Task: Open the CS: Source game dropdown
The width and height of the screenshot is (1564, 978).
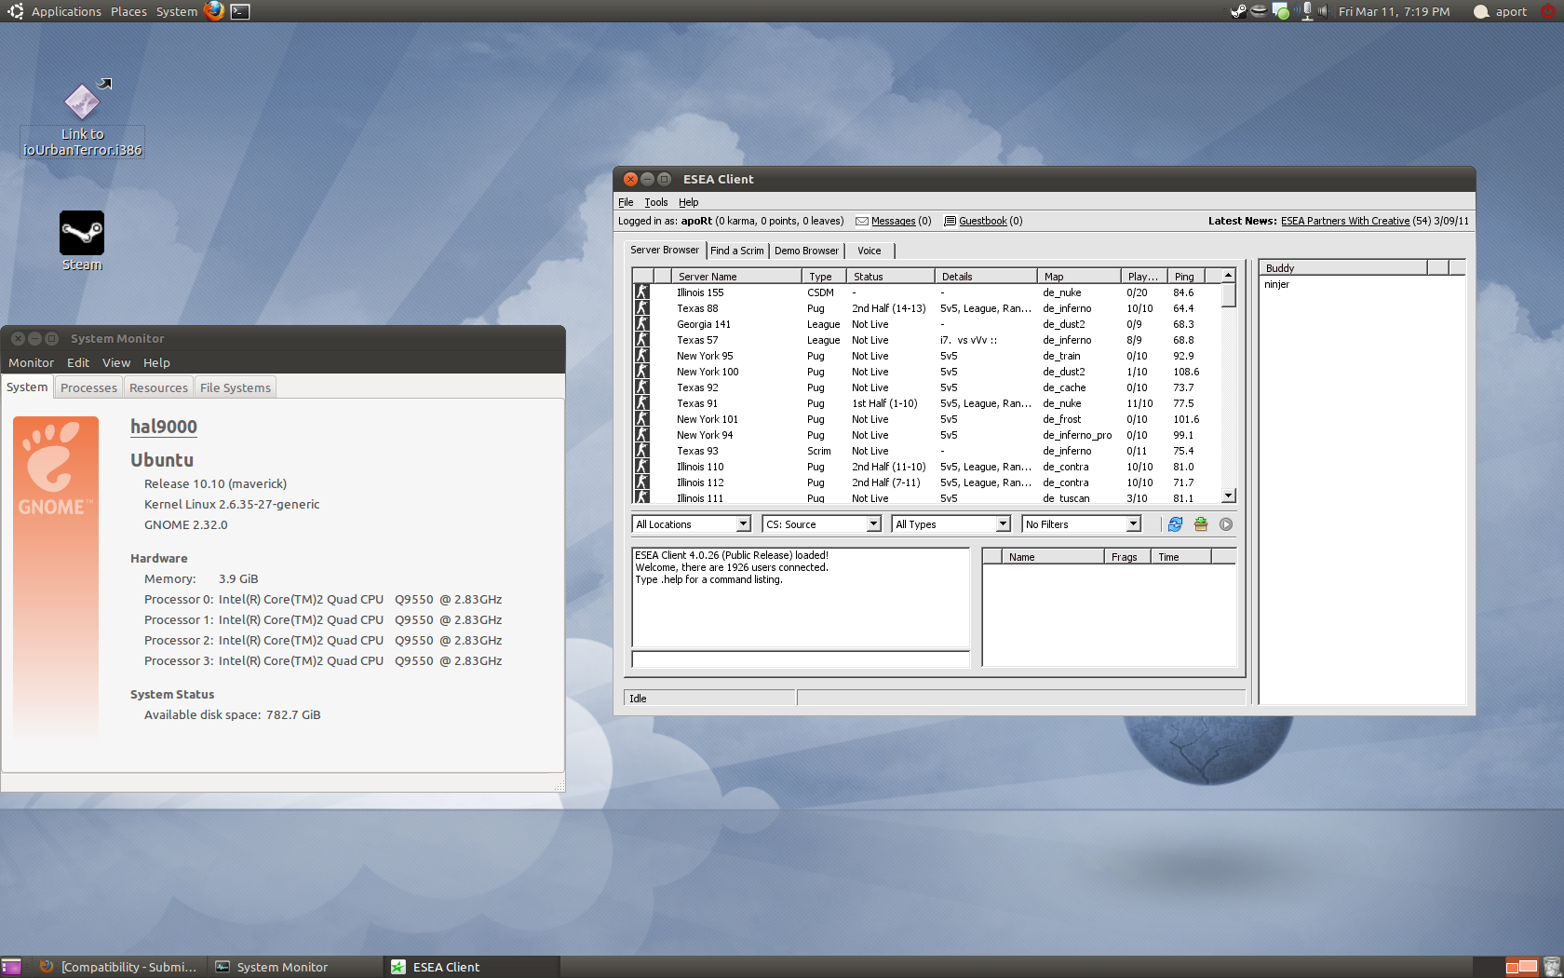Action: point(822,524)
